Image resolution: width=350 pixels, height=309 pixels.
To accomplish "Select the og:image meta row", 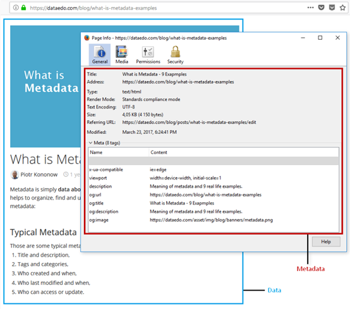I will (x=214, y=220).
